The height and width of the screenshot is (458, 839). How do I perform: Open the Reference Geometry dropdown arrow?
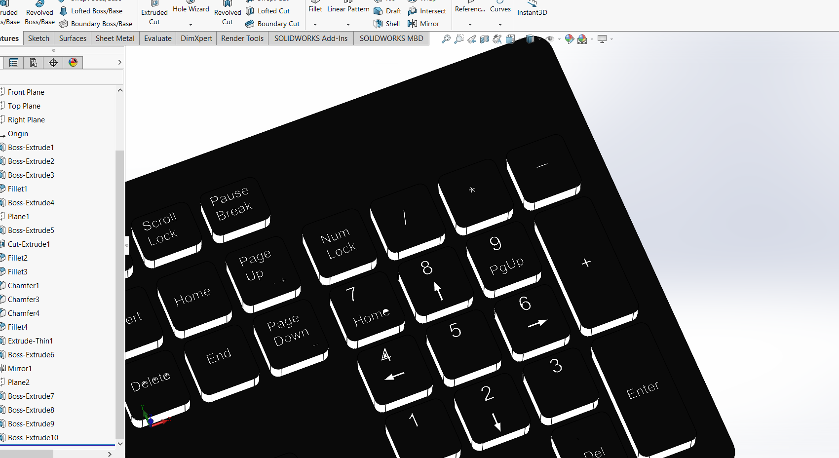[470, 25]
